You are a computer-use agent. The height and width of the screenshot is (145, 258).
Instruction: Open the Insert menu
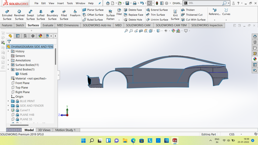tap(60, 3)
